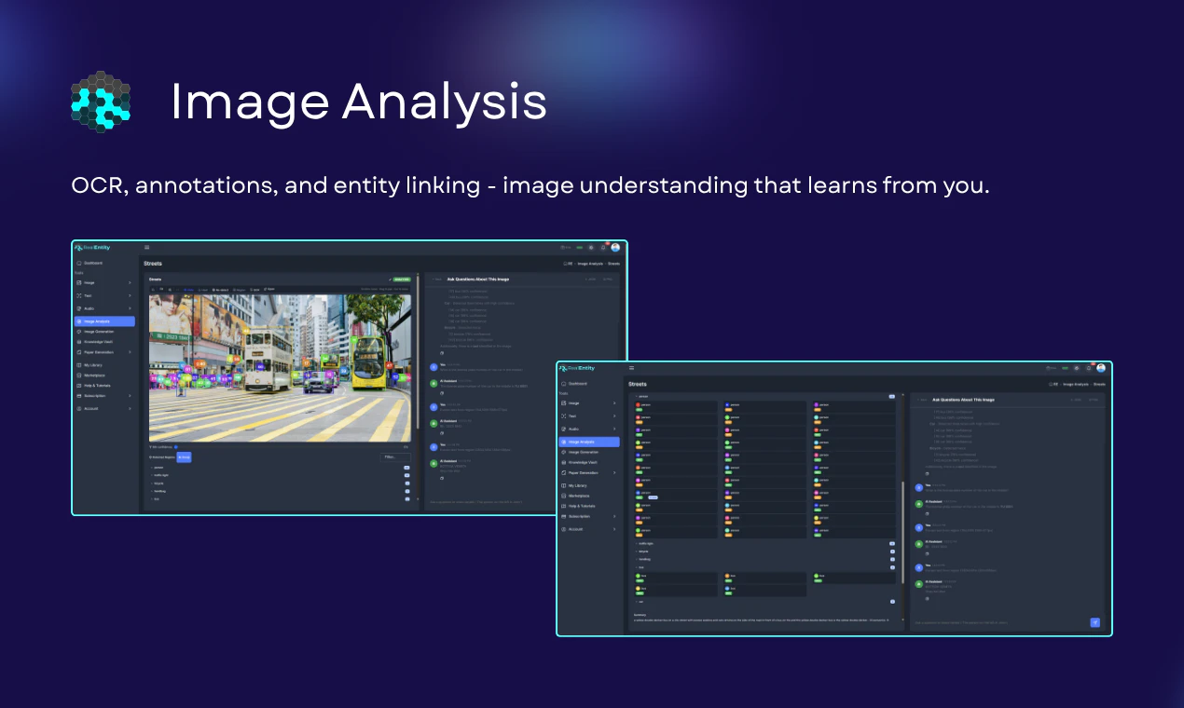Expand the Text submenu in left screenshot sidebar

[x=105, y=295]
